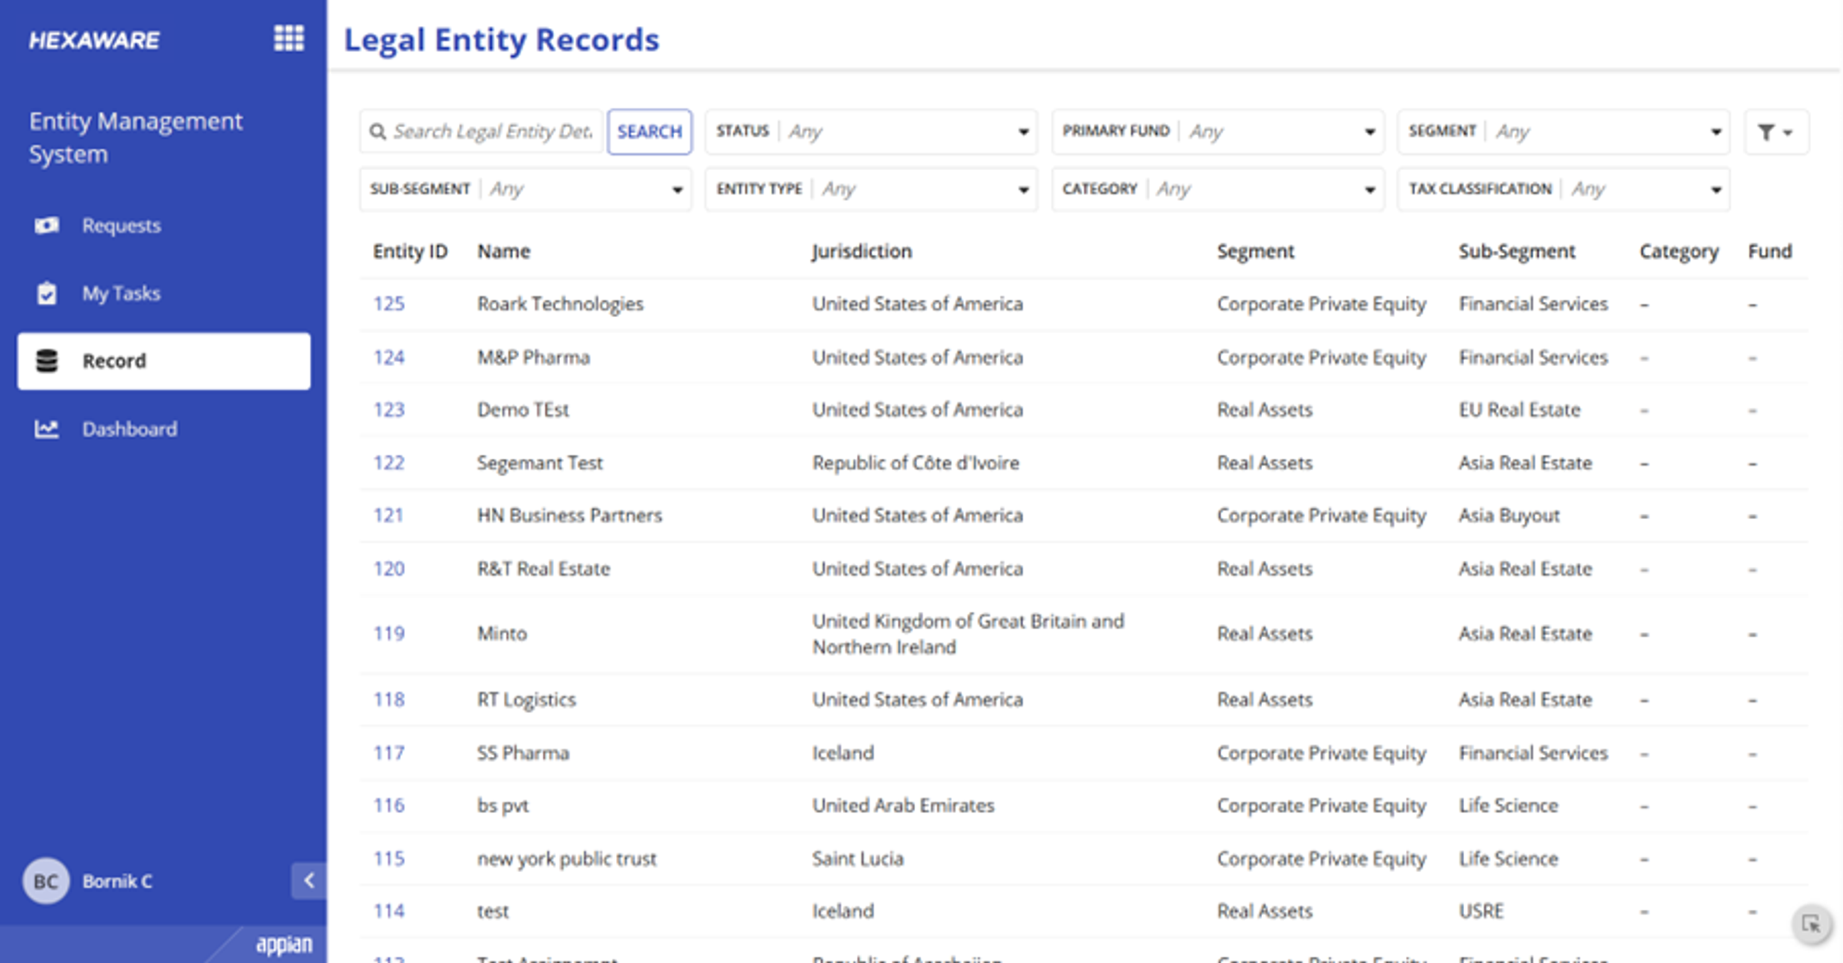Viewport: 1843px width, 963px height.
Task: Click the Requests money icon
Action: point(47,226)
